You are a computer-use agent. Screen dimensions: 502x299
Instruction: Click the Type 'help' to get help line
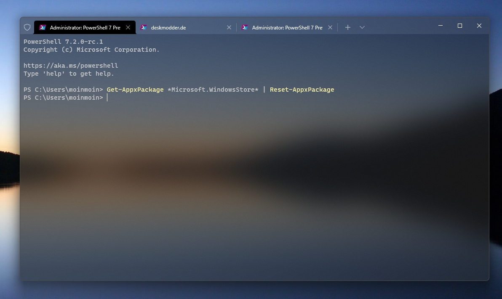click(x=69, y=74)
